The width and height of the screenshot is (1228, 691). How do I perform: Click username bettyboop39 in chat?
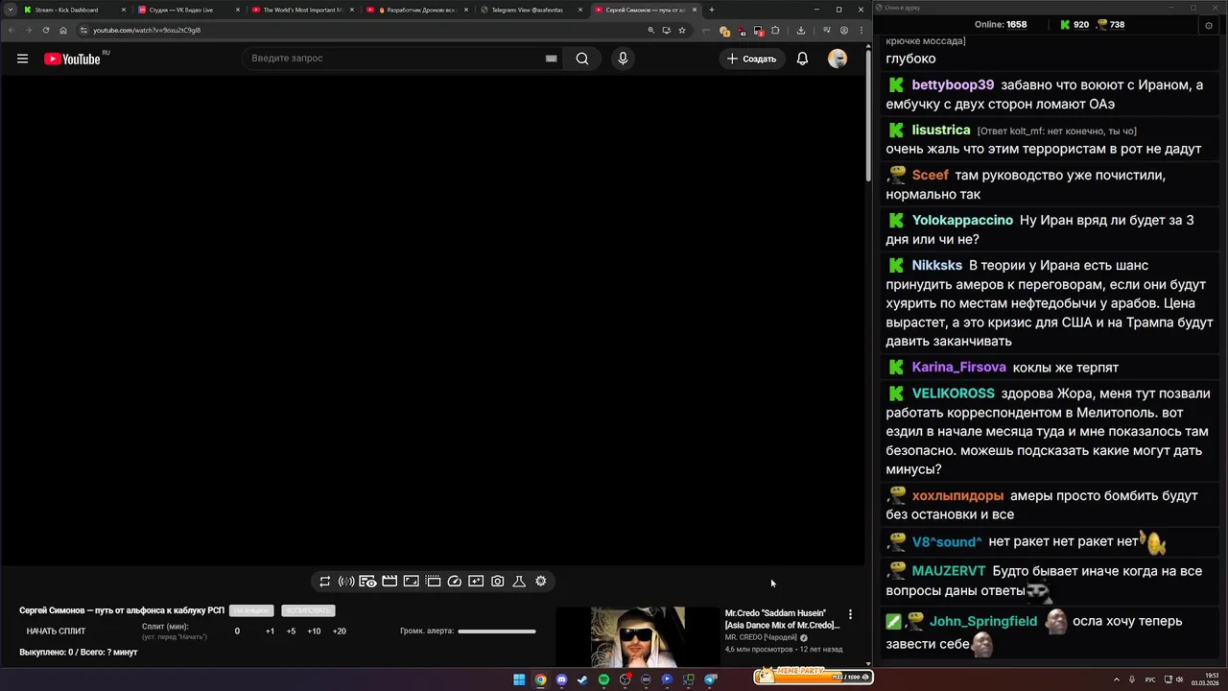click(953, 85)
